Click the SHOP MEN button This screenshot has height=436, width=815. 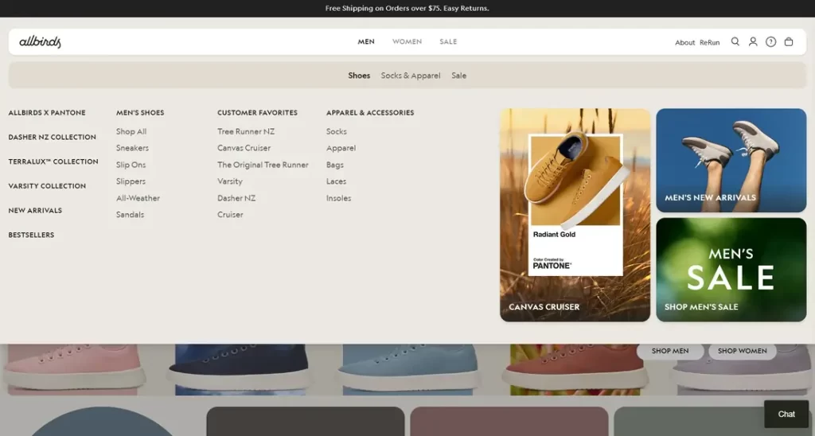point(670,351)
